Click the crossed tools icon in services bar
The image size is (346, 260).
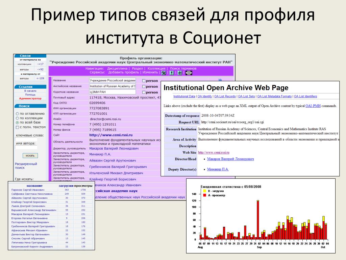click(164, 73)
